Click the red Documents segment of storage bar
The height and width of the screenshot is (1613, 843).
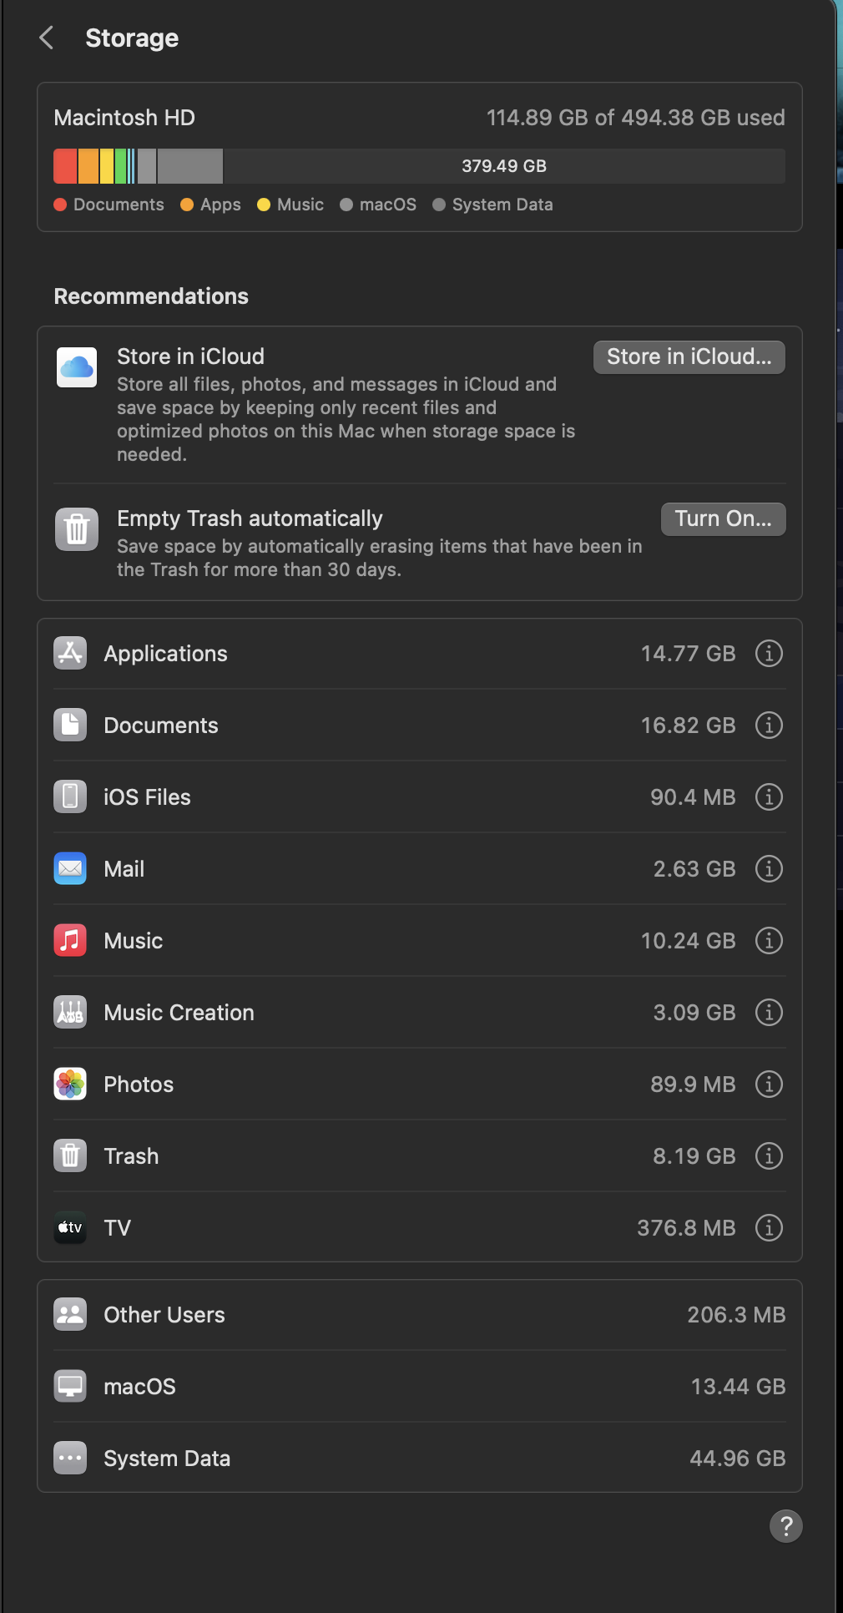pyautogui.click(x=65, y=166)
